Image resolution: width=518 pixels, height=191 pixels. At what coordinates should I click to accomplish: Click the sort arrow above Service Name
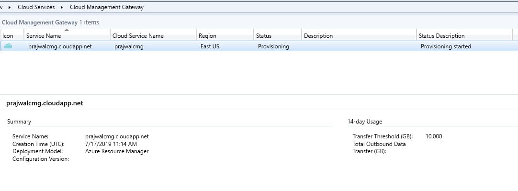pyautogui.click(x=67, y=30)
